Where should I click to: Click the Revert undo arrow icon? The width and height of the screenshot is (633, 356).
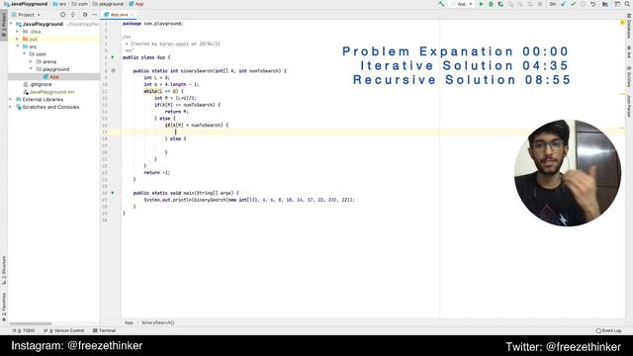click(592, 4)
